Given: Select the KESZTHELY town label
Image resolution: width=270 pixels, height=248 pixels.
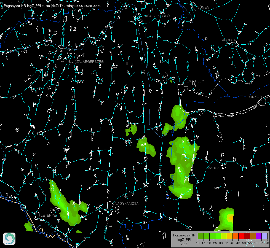Looking at the screenshot, I should 194,81.
